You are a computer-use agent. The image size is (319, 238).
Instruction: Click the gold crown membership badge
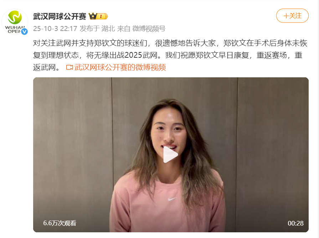(93, 16)
